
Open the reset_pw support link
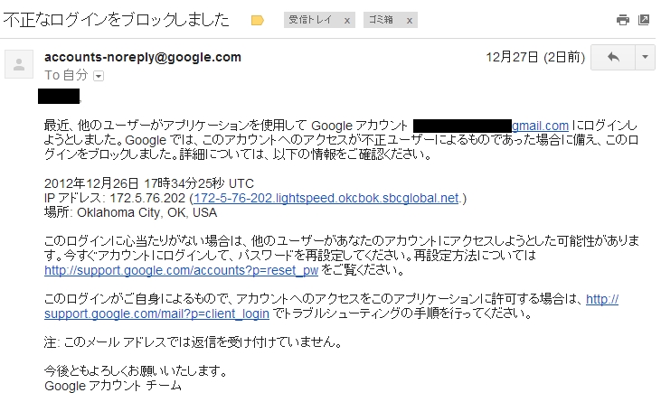coord(181,270)
